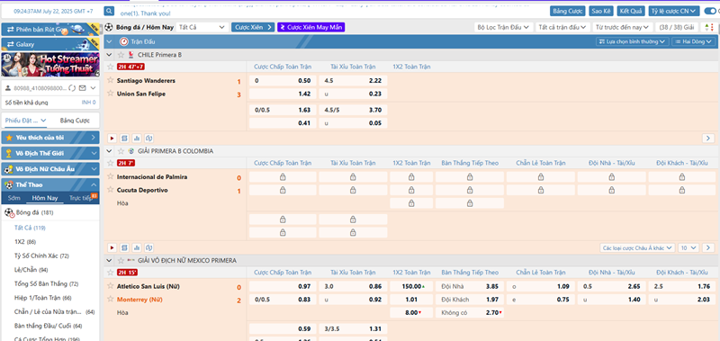The height and width of the screenshot is (341, 720).
Task: Click head-to-head icon under Santiago Wanderers match
Action: pyautogui.click(x=148, y=139)
